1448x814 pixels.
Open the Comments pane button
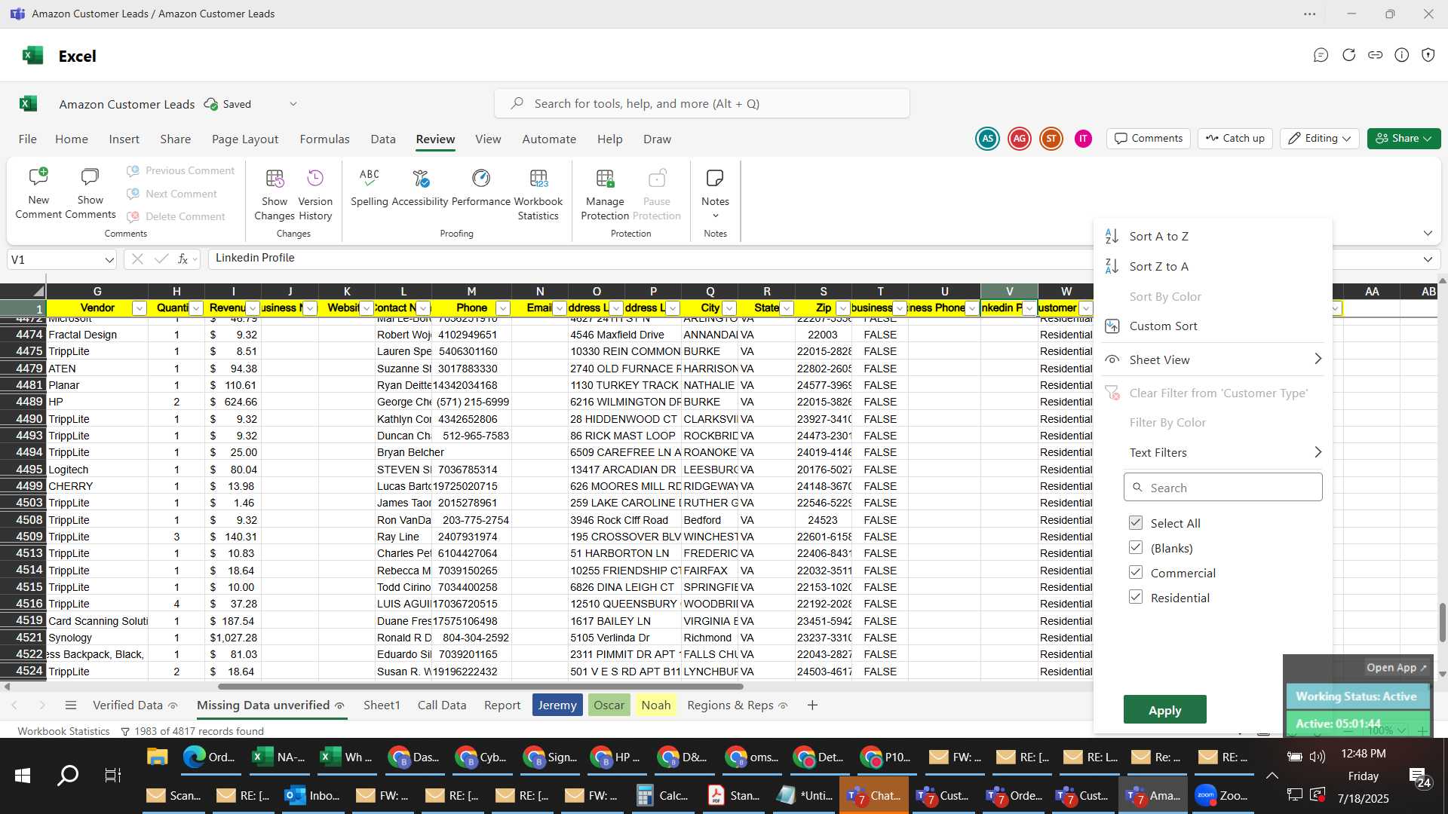pos(1149,138)
